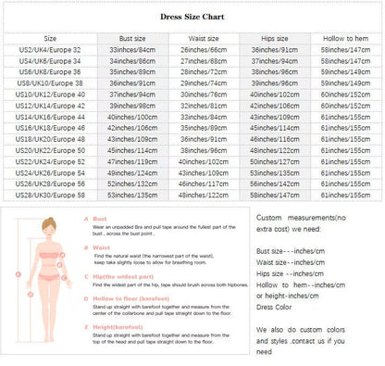
Task: Click the US8/UK10/Europe 38 size row label
Action: (x=50, y=83)
